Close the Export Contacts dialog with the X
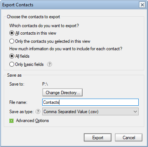Screen dimensions: 148x147 click(142, 5)
